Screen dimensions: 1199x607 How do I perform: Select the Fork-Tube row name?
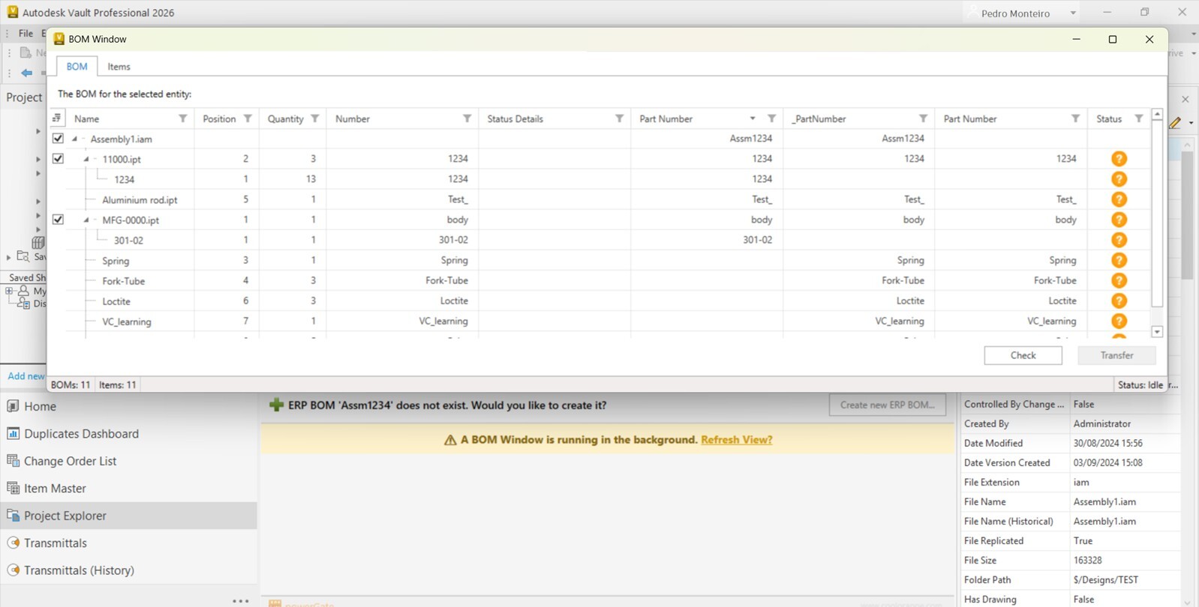click(x=124, y=281)
